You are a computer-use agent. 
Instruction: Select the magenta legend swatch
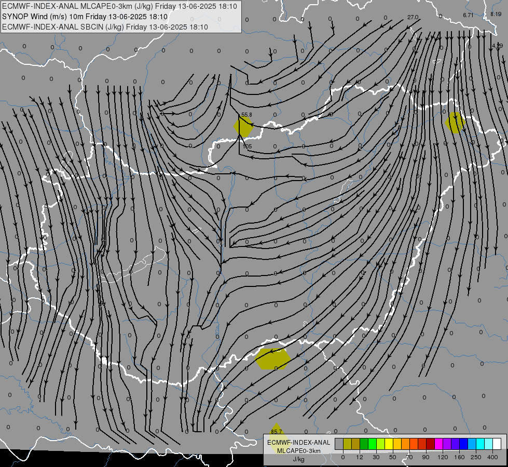click(x=438, y=444)
